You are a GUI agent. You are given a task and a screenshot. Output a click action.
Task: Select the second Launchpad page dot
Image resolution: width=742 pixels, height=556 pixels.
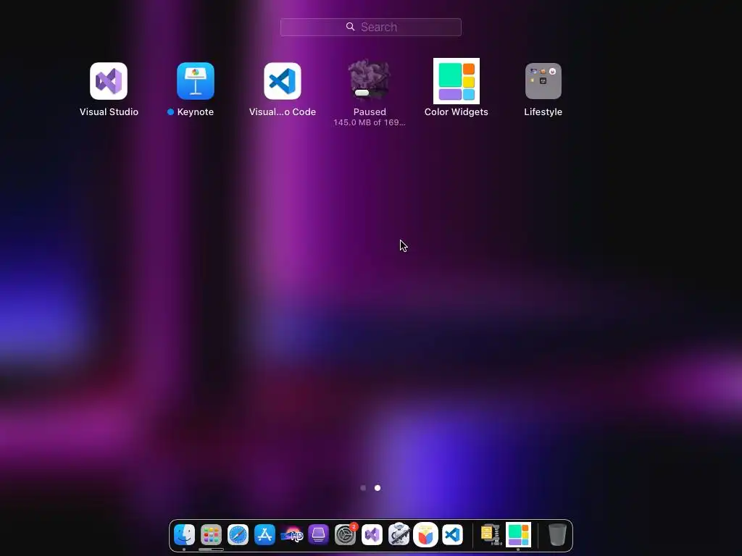[x=378, y=488]
